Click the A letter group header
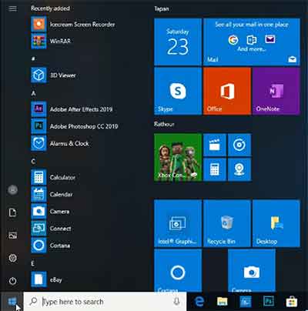Viewport: 308px width, 311px height. click(33, 93)
